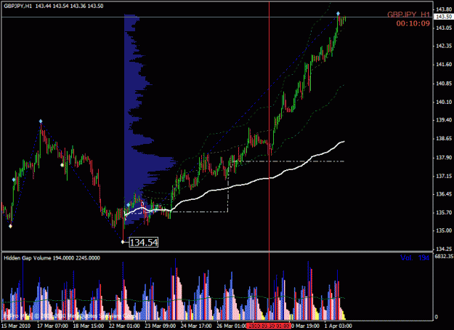Click the blue Vol. 194 label
Screen dimensions: 454x330
click(x=415, y=257)
